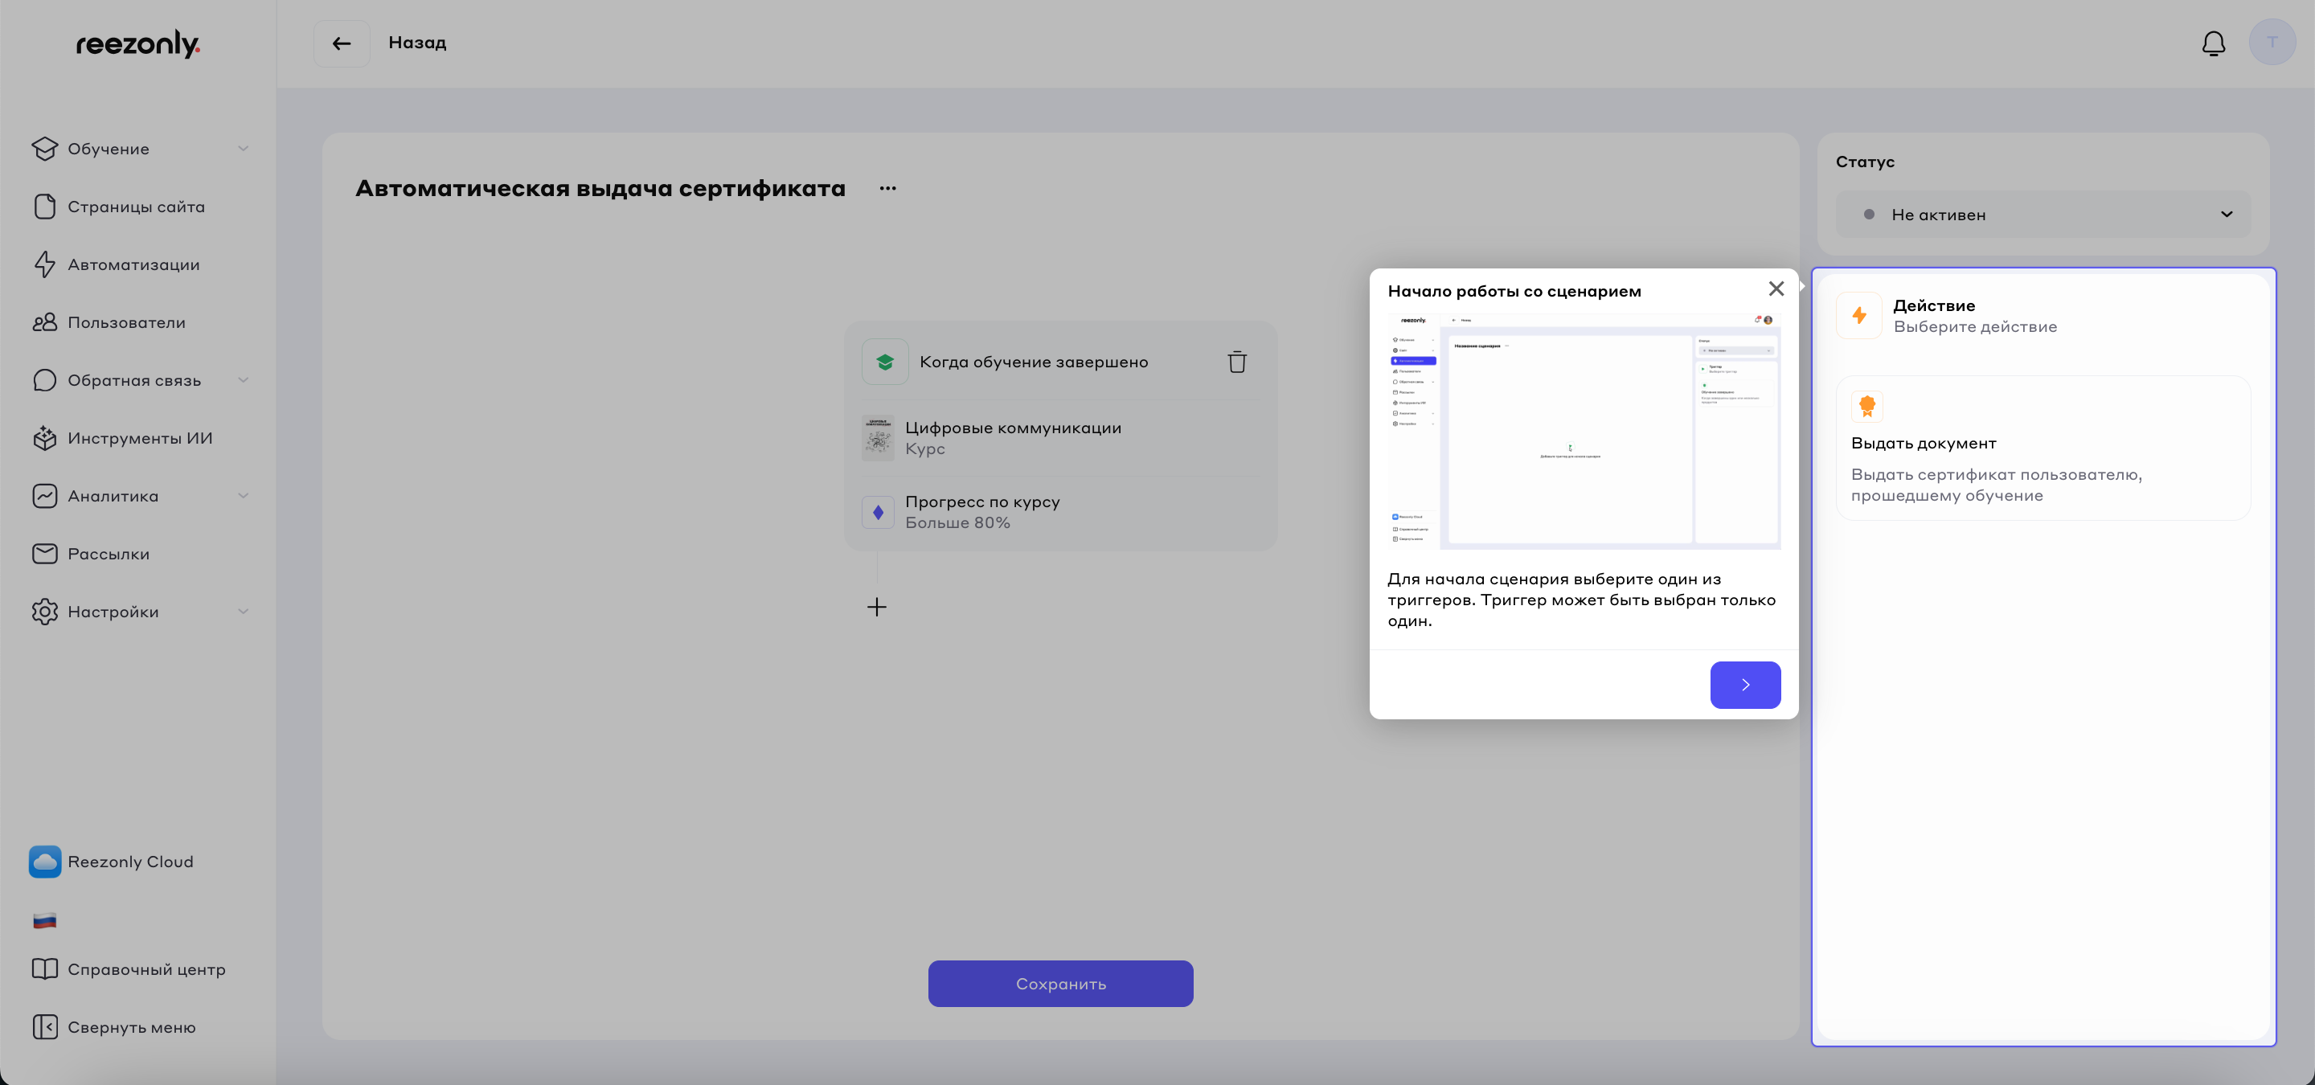Click the notification bell icon
2315x1085 pixels.
(x=2213, y=43)
